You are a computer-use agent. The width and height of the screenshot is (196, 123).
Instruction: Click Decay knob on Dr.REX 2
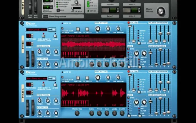122,113
